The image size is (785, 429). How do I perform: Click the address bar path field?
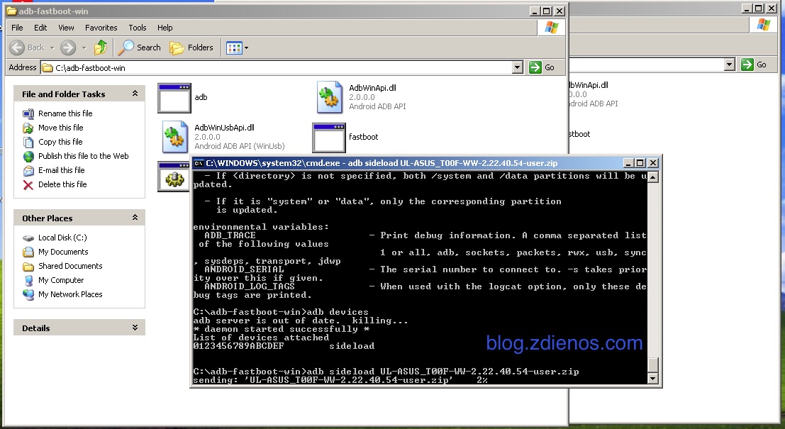[277, 67]
